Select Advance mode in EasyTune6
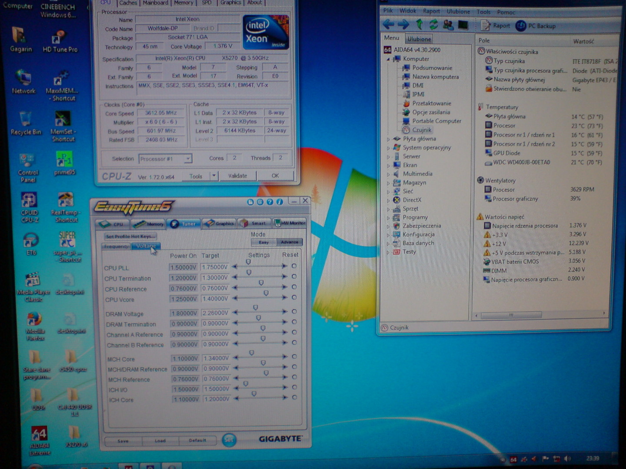Screen dimensions: 626x469 (x=290, y=242)
